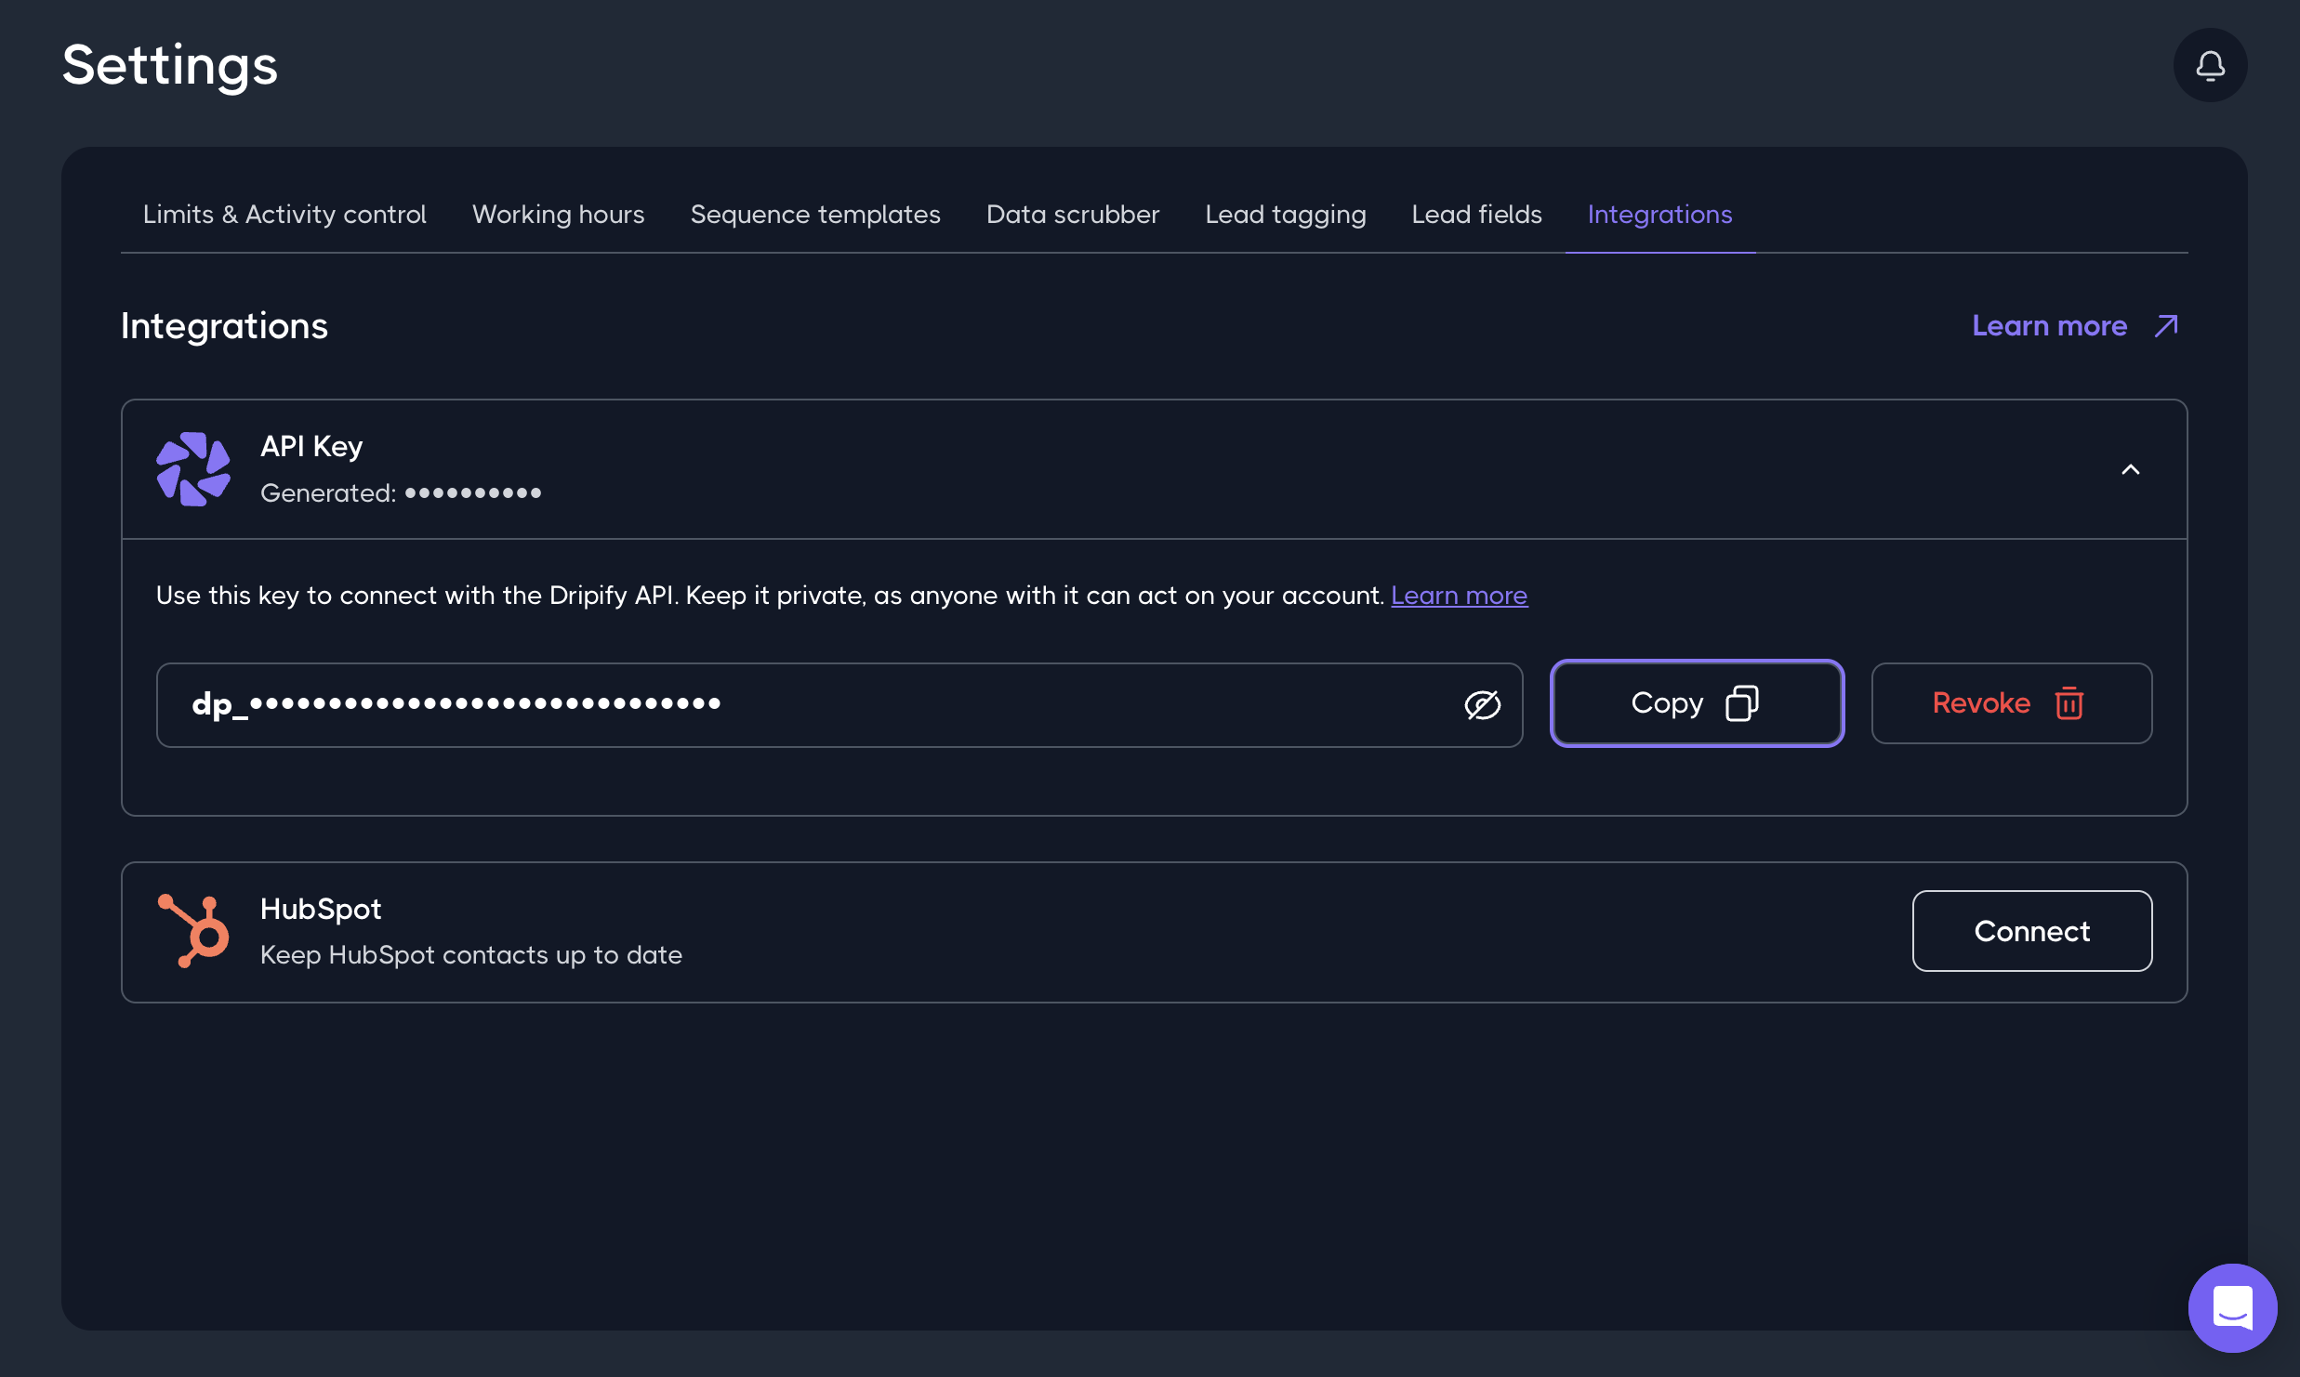Switch to the Lead fields tab
Screen dimensions: 2300x1377
tap(1476, 215)
